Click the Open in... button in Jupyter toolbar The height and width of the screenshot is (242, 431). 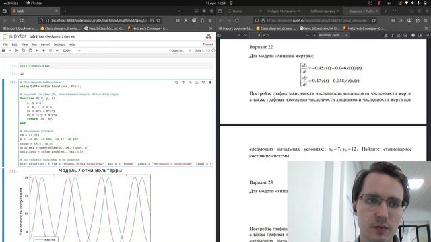pos(176,51)
